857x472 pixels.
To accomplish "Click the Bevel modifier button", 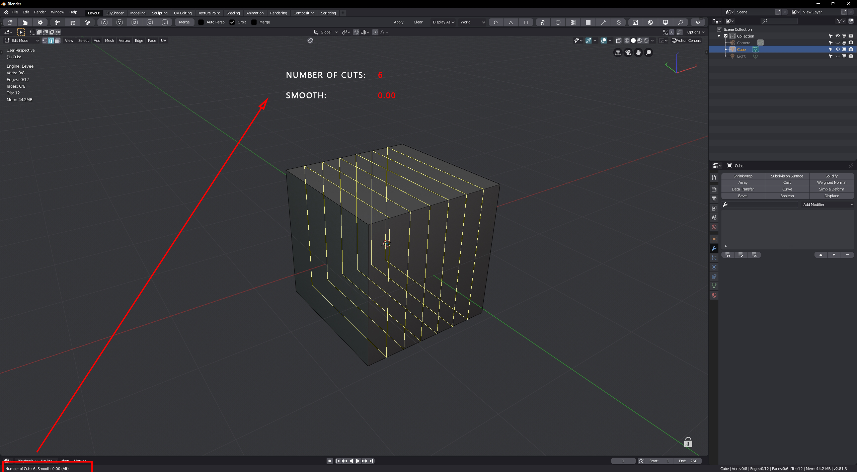I will 743,196.
